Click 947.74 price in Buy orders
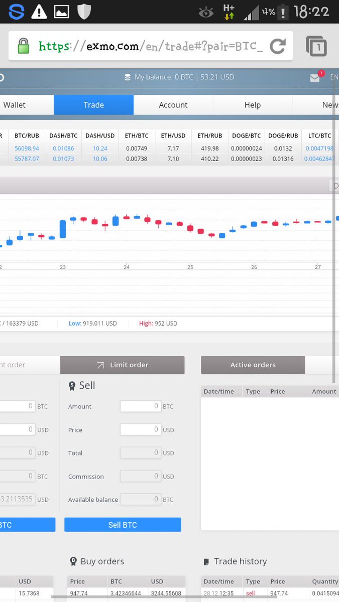Screen dimensions: 339x602 click(79, 593)
